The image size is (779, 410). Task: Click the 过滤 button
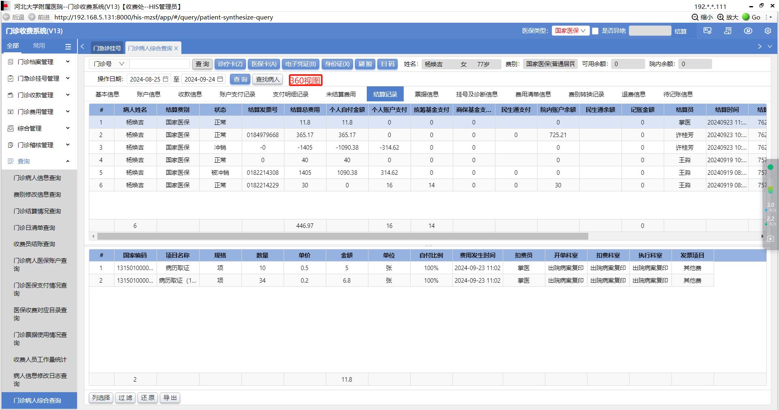click(x=125, y=398)
